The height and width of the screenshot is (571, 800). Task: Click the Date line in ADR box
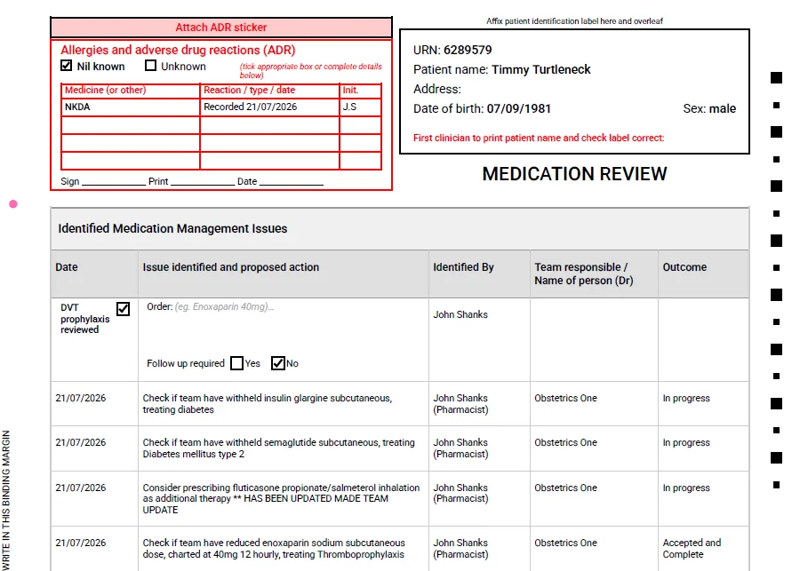[292, 181]
